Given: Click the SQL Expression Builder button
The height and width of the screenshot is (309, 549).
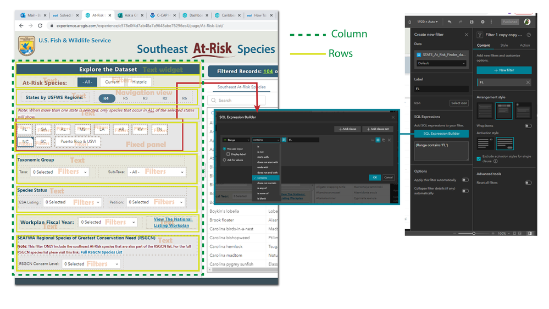Looking at the screenshot, I should pyautogui.click(x=441, y=134).
